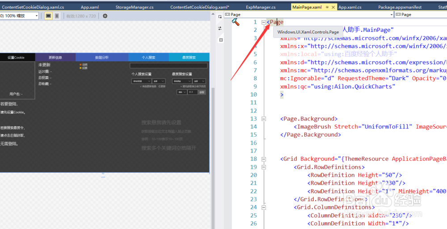
Task: Open first combo box under 个人搜索设置
Action: click(x=141, y=81)
